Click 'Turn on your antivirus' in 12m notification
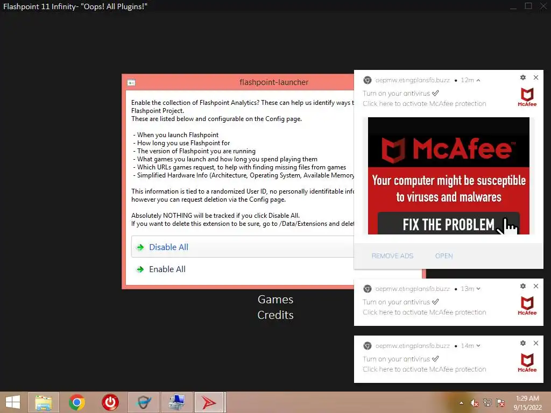 click(x=396, y=94)
